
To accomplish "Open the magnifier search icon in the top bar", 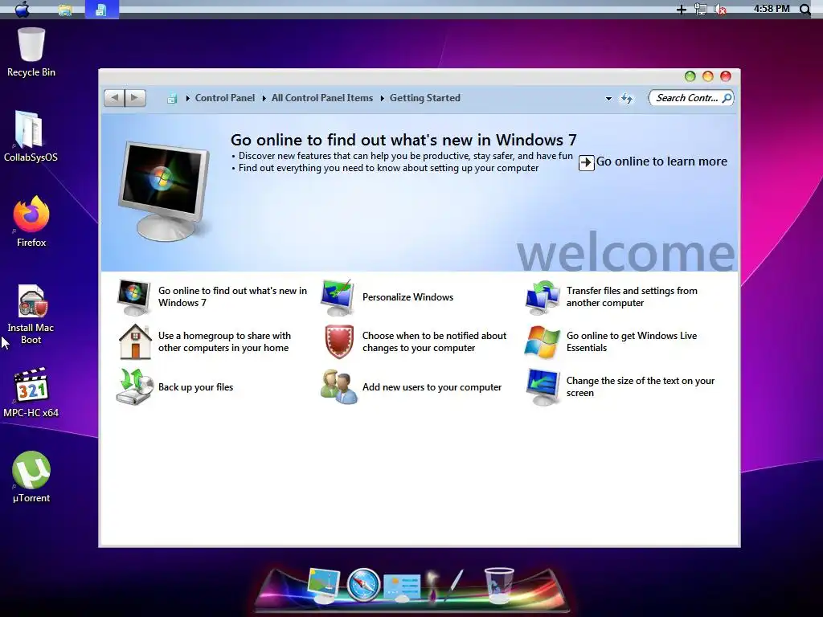I will (x=805, y=10).
